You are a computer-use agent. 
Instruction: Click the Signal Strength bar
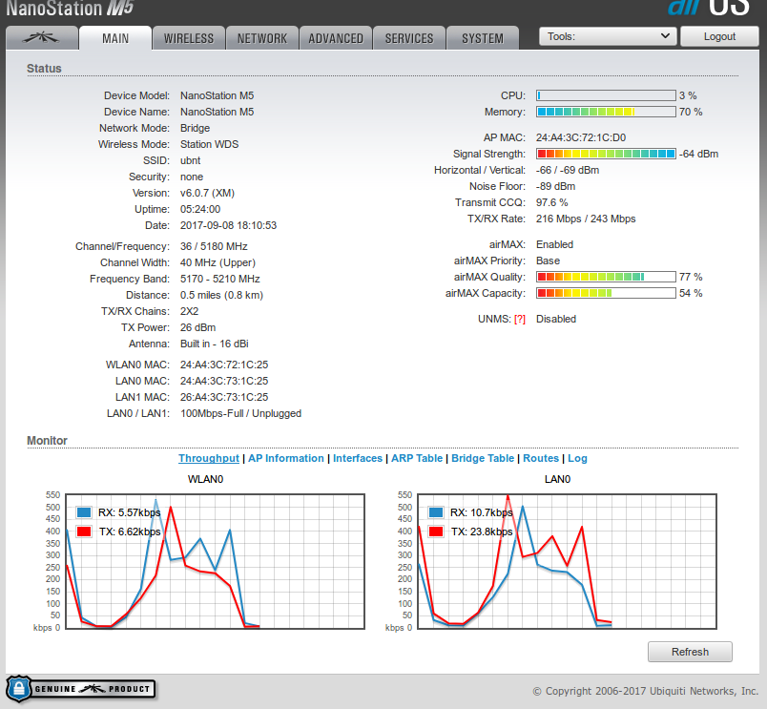pyautogui.click(x=606, y=154)
